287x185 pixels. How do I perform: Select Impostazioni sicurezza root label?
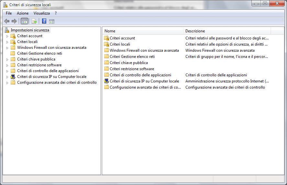pyautogui.click(x=30, y=30)
